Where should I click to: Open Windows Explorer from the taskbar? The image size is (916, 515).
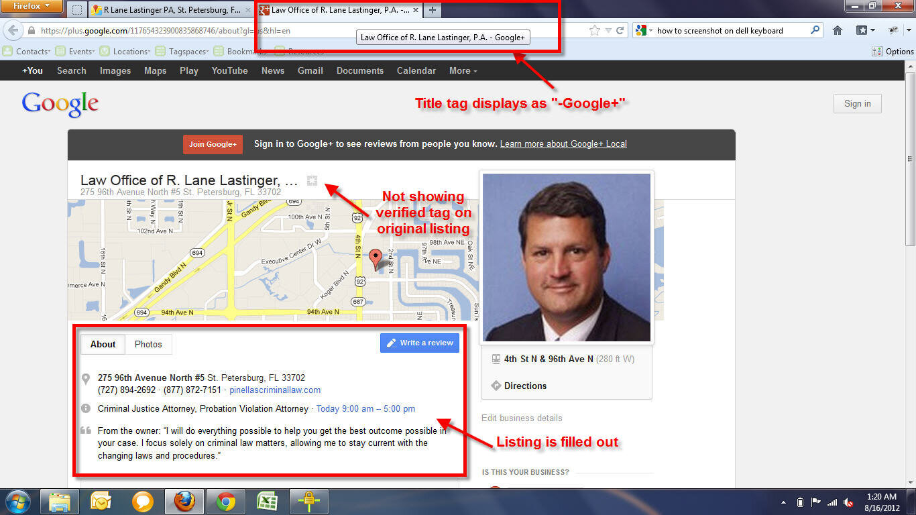[x=60, y=502]
